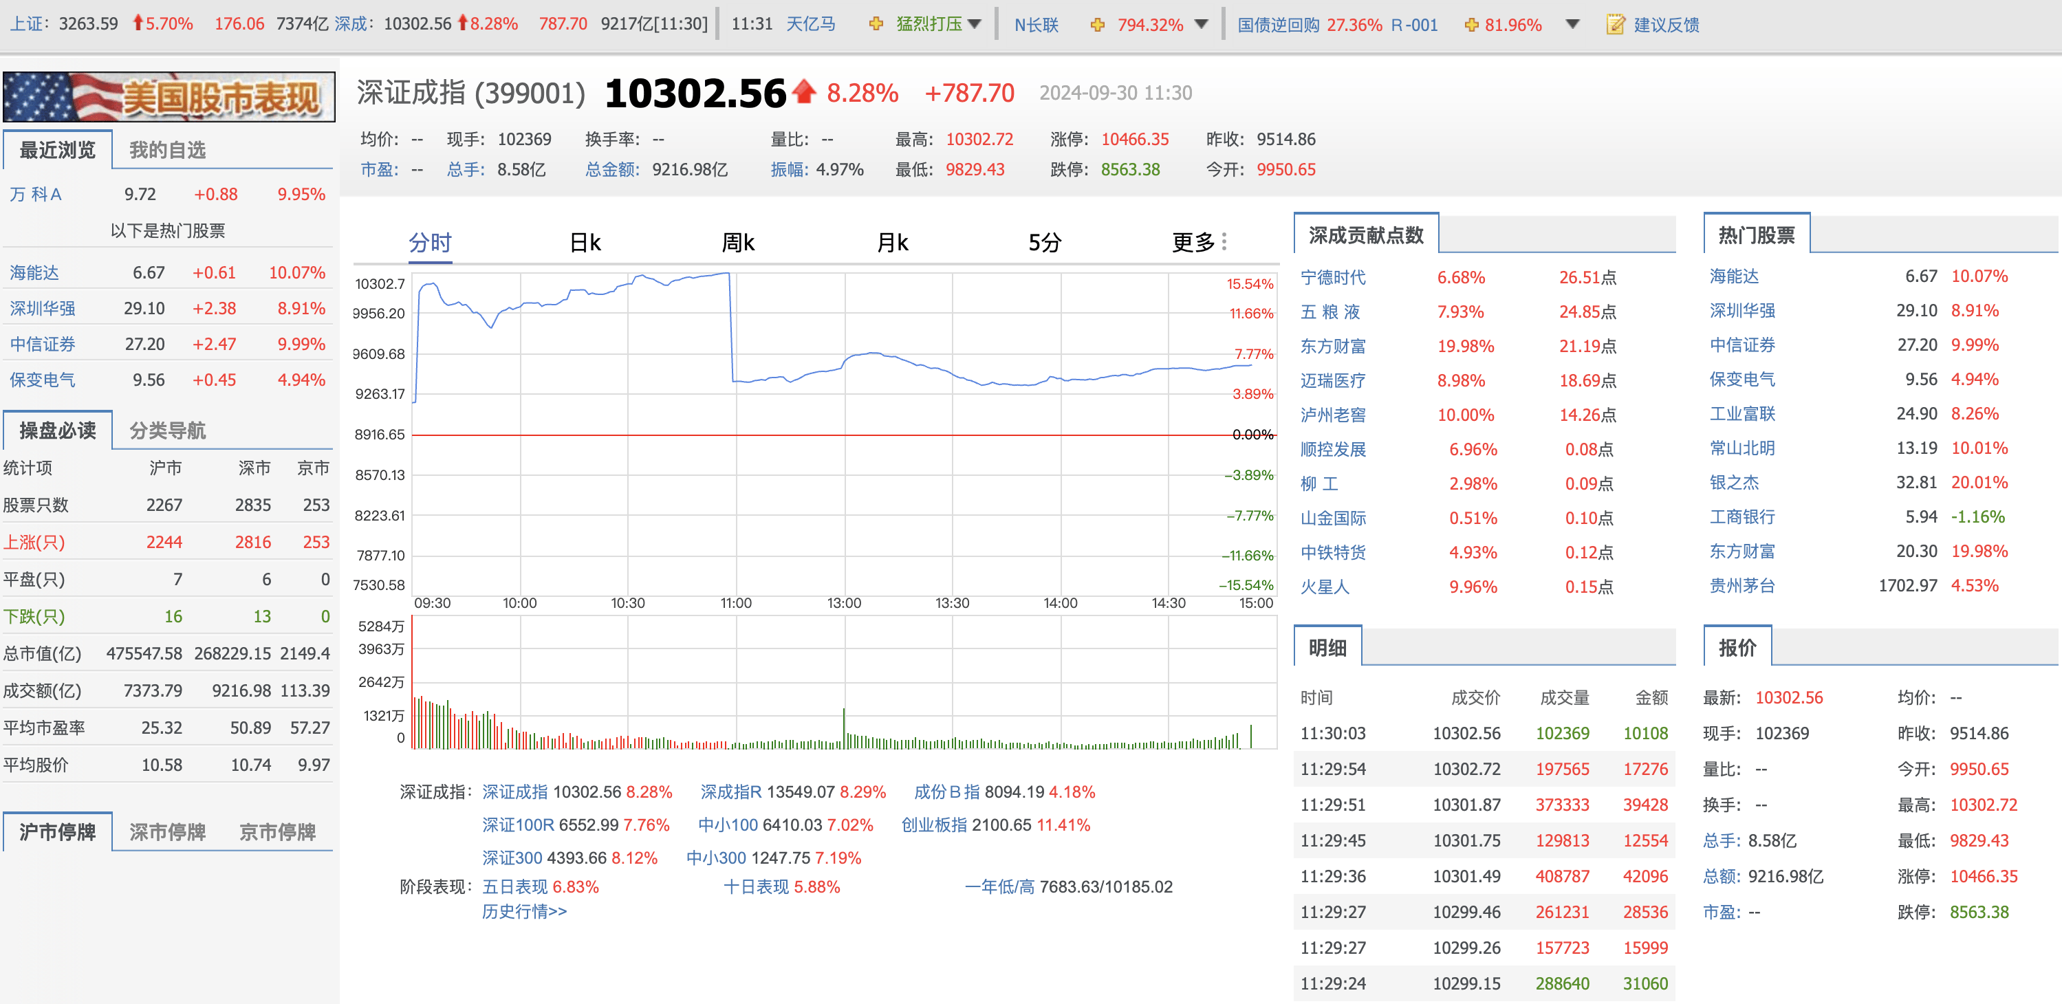Image resolution: width=2062 pixels, height=1004 pixels.
Task: Open the 创业板指 index link
Action: point(934,825)
